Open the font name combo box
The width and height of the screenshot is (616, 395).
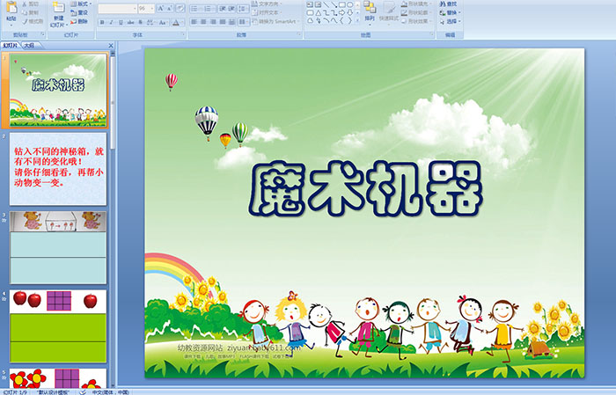coord(117,9)
